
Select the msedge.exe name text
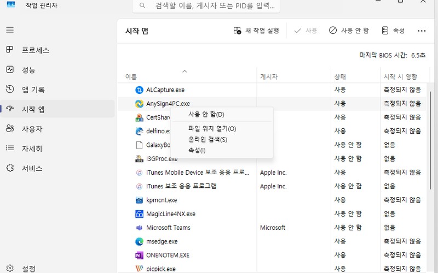(162, 241)
